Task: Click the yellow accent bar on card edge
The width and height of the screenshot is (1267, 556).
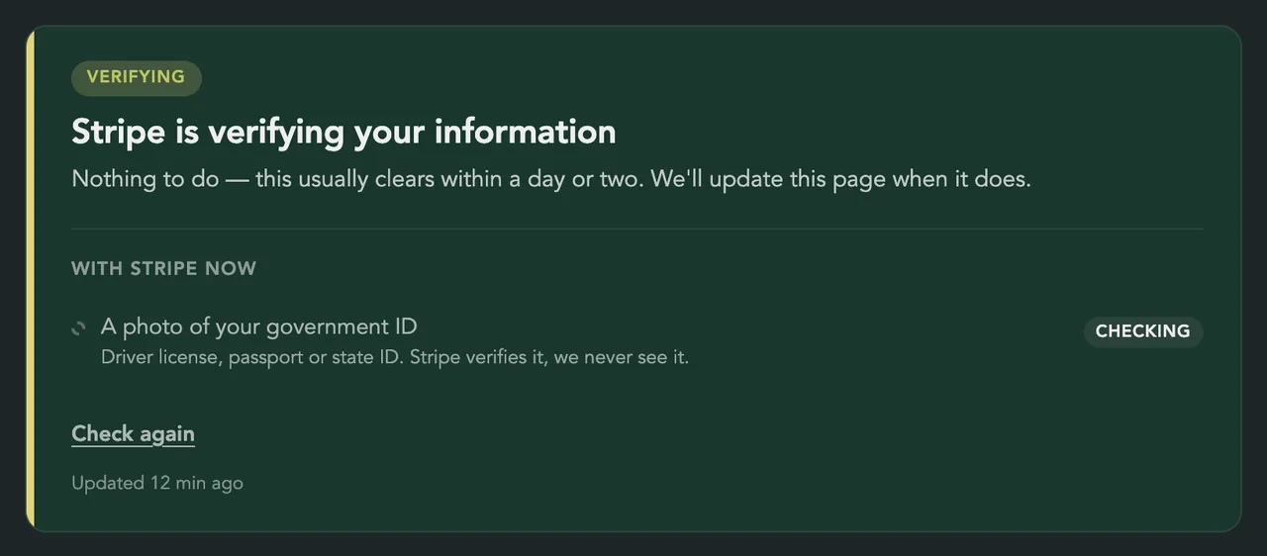Action: pos(30,278)
